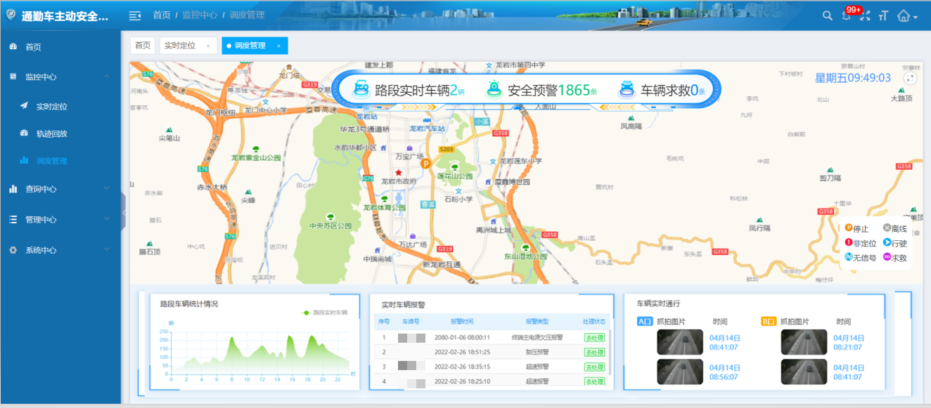Click the TT font-size icon in top bar

882,15
